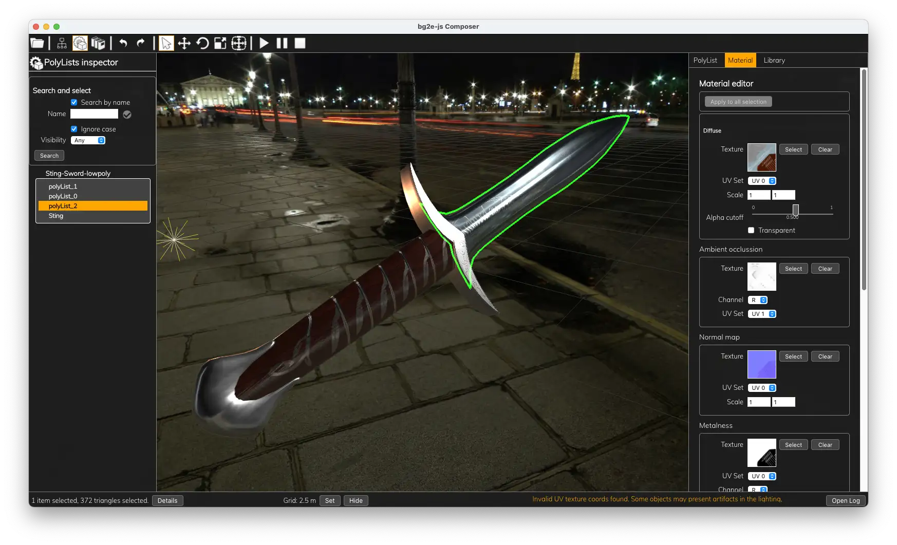Undo the last action

(123, 43)
